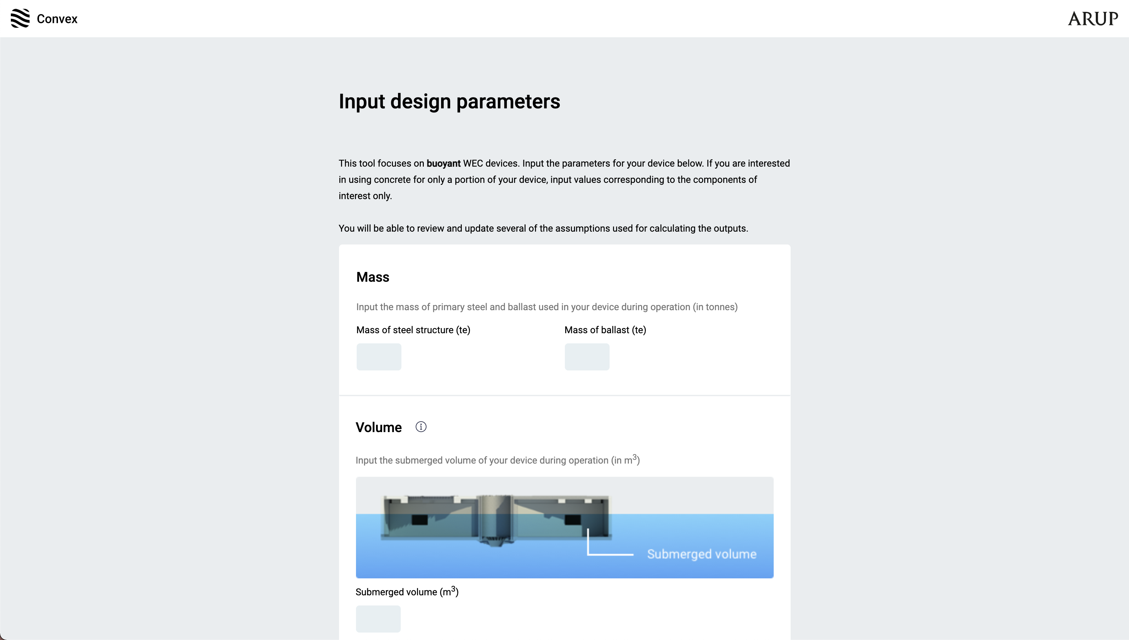This screenshot has height=640, width=1129.
Task: Focus the Mass of ballast field
Action: 587,357
